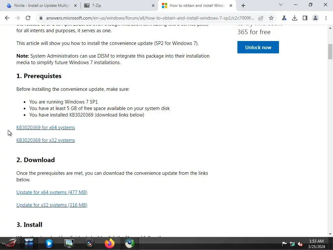The height and width of the screenshot is (250, 333).
Task: Toggle the Chrome side panel
Action: tap(305, 18)
